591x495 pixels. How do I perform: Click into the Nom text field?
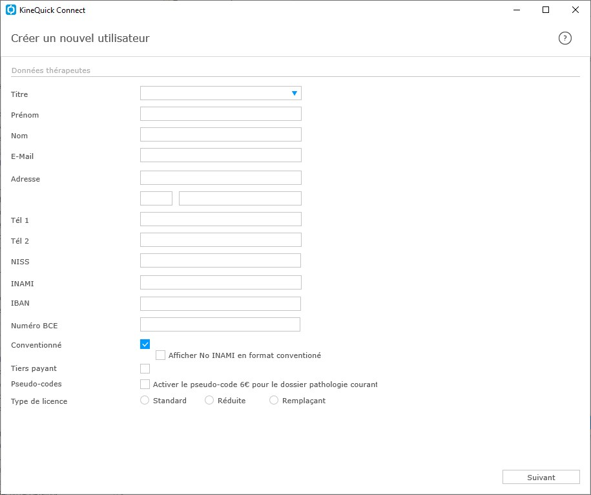click(220, 134)
